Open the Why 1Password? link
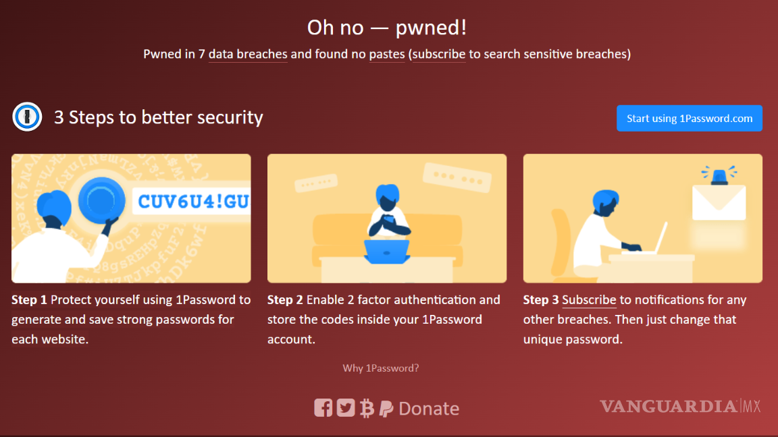The height and width of the screenshot is (437, 778). pos(380,368)
